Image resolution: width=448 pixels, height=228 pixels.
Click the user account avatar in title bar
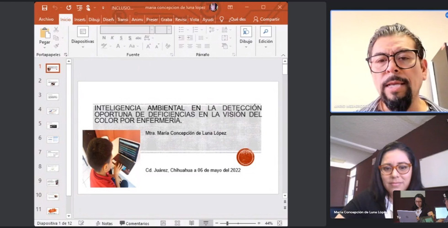[213, 7]
